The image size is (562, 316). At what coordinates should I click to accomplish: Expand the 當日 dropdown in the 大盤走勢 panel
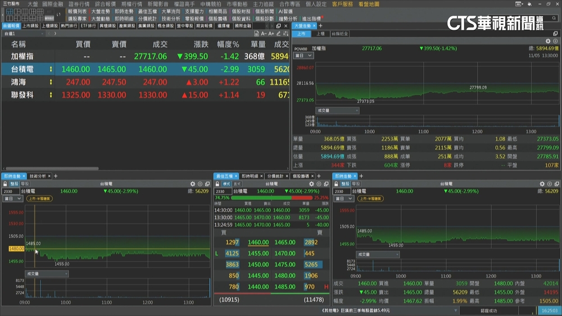pyautogui.click(x=303, y=56)
